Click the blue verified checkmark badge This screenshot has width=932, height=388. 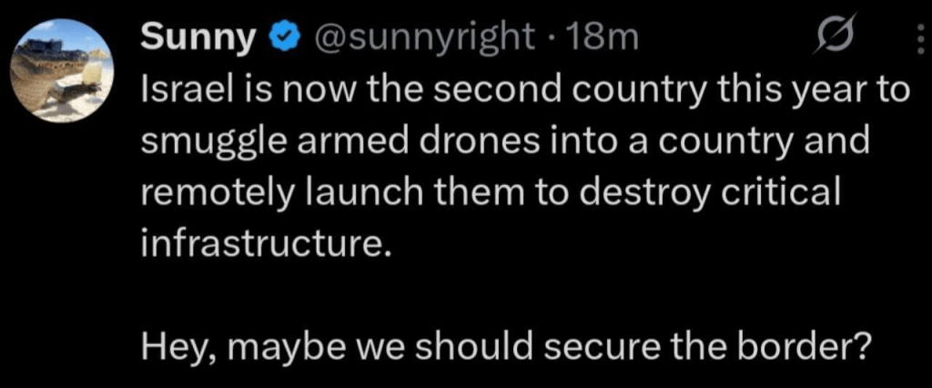pos(283,37)
